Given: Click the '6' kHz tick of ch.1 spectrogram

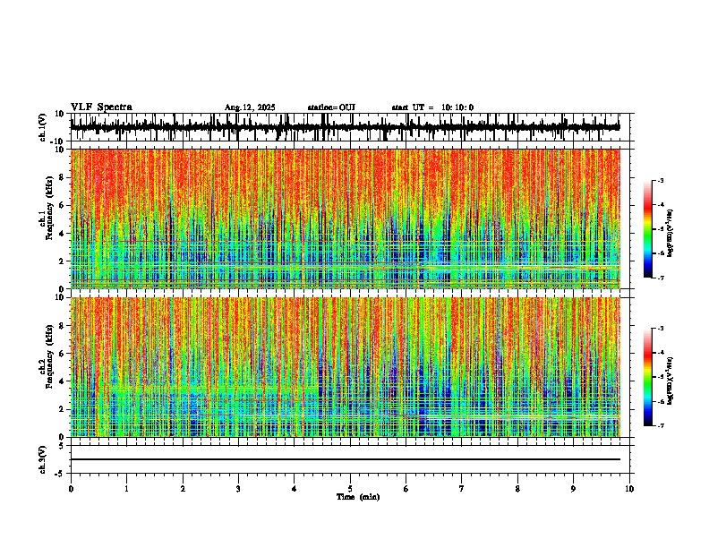Looking at the screenshot, I should (62, 205).
